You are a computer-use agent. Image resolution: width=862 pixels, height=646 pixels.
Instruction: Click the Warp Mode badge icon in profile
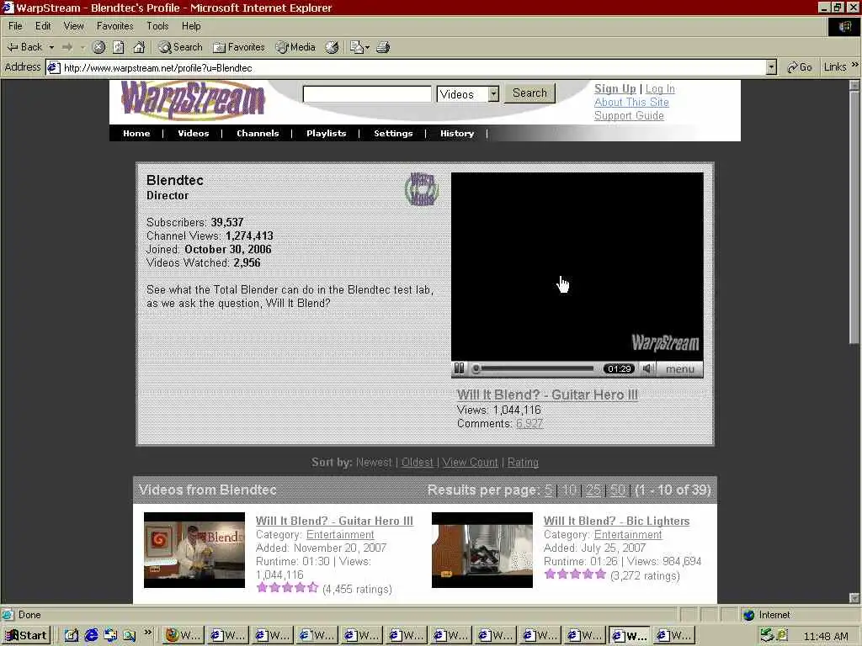[x=422, y=189]
